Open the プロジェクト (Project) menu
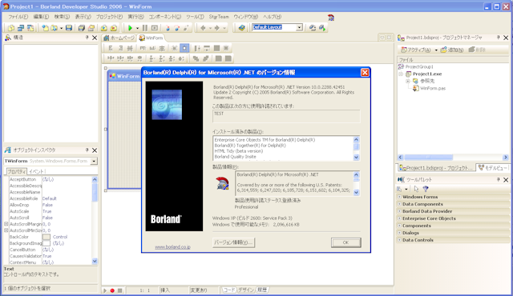Viewport: 513px width, 296px height. coord(109,17)
